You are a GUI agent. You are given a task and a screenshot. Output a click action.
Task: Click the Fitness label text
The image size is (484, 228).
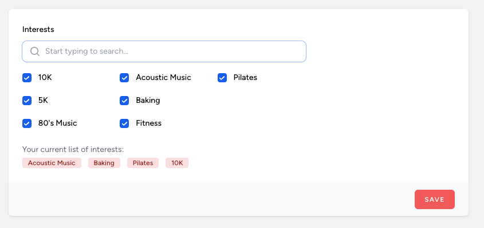point(149,123)
